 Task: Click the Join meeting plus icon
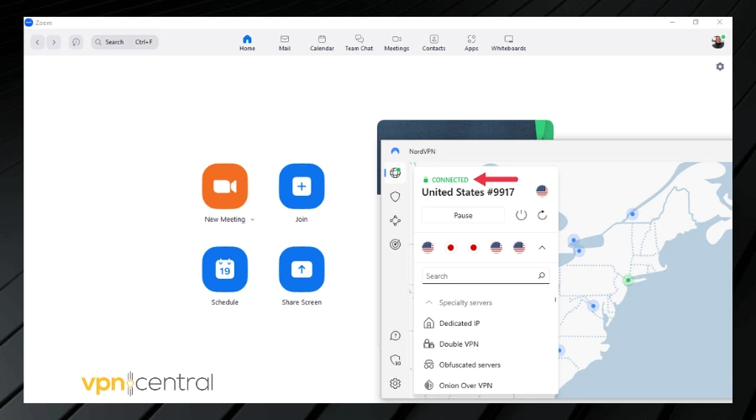302,186
